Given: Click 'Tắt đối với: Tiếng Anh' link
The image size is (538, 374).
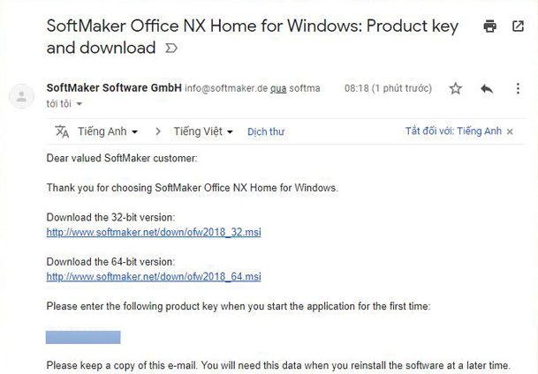Looking at the screenshot, I should (453, 131).
